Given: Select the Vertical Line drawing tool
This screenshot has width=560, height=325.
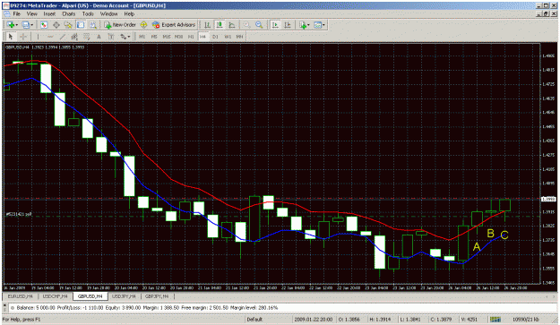Looking at the screenshot, I should pos(38,37).
